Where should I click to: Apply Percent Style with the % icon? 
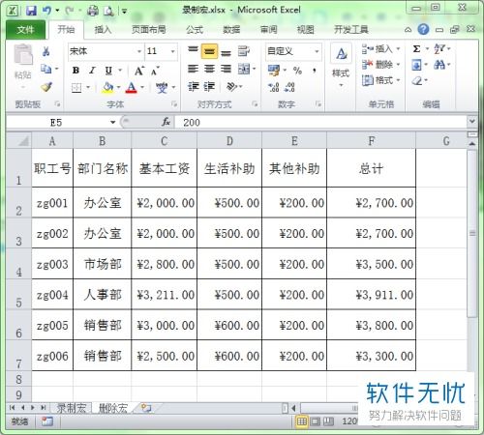297,71
